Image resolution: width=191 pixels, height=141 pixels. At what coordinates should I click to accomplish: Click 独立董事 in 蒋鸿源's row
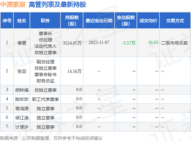point(46,109)
